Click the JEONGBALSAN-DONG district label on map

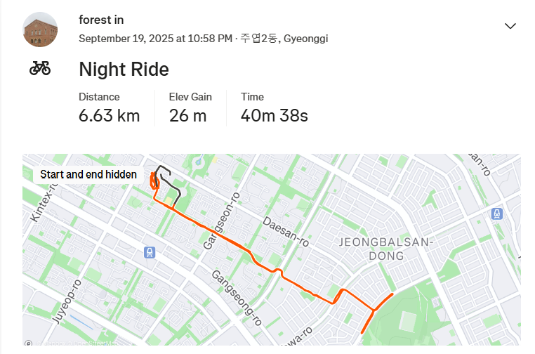(386, 249)
